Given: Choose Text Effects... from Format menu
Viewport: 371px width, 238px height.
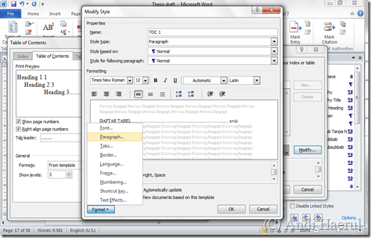Looking at the screenshot, I should (x=115, y=200).
